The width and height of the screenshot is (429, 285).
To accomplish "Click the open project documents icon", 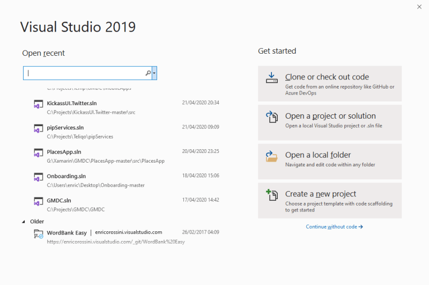I will (x=272, y=117).
